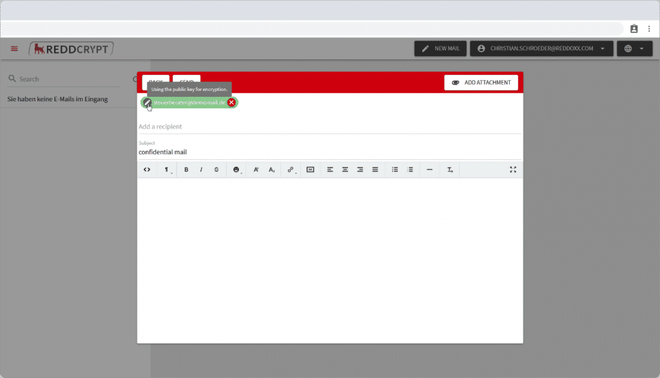
Task: Toggle strikethrough formatting
Action: pos(217,170)
